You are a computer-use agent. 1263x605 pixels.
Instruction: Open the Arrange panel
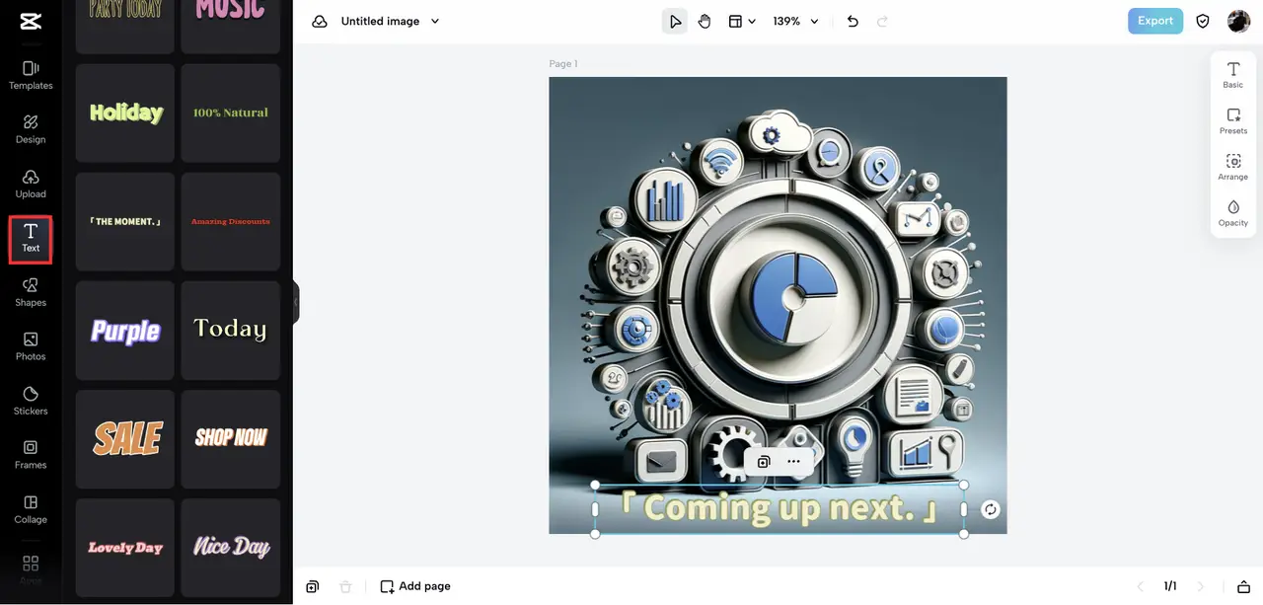click(x=1232, y=166)
